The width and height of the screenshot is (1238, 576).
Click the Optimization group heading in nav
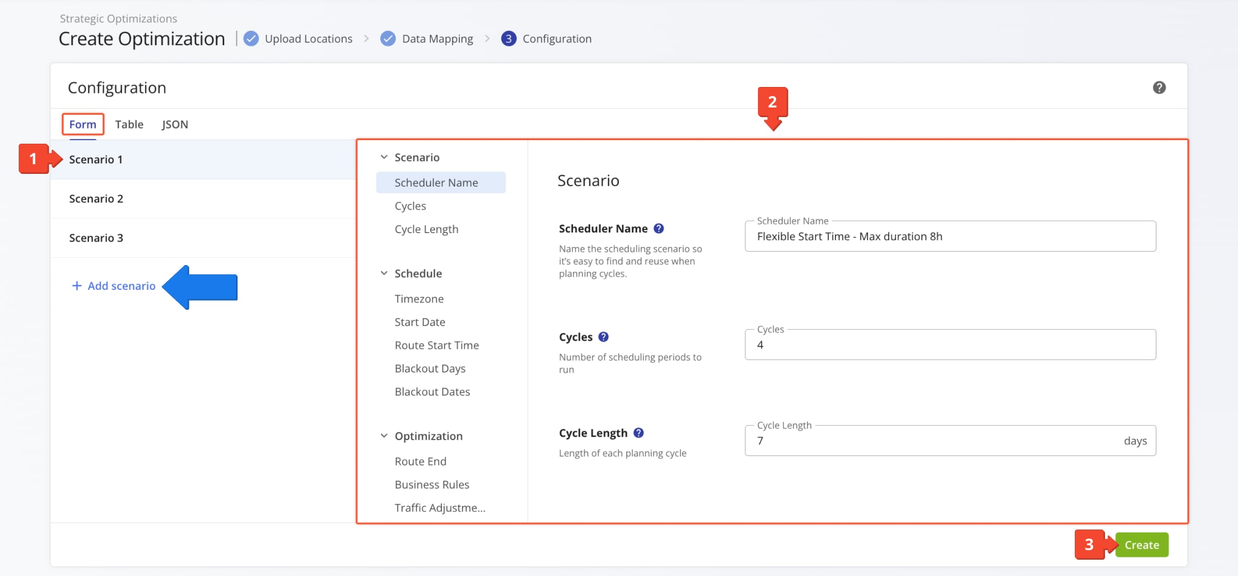pyautogui.click(x=429, y=436)
